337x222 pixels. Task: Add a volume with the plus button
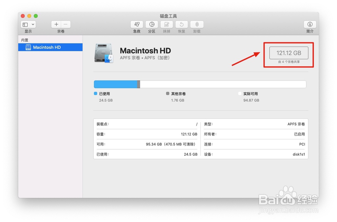(56, 24)
